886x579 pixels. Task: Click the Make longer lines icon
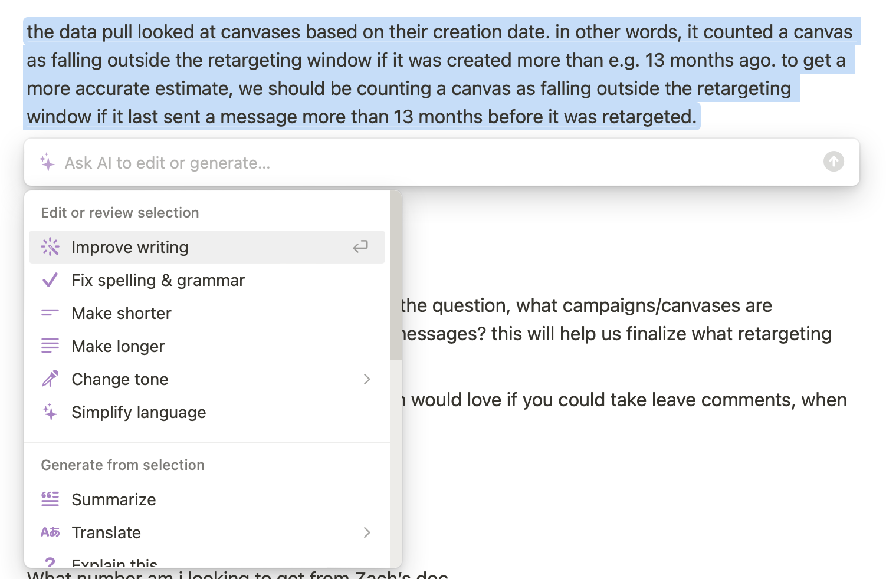click(x=50, y=346)
